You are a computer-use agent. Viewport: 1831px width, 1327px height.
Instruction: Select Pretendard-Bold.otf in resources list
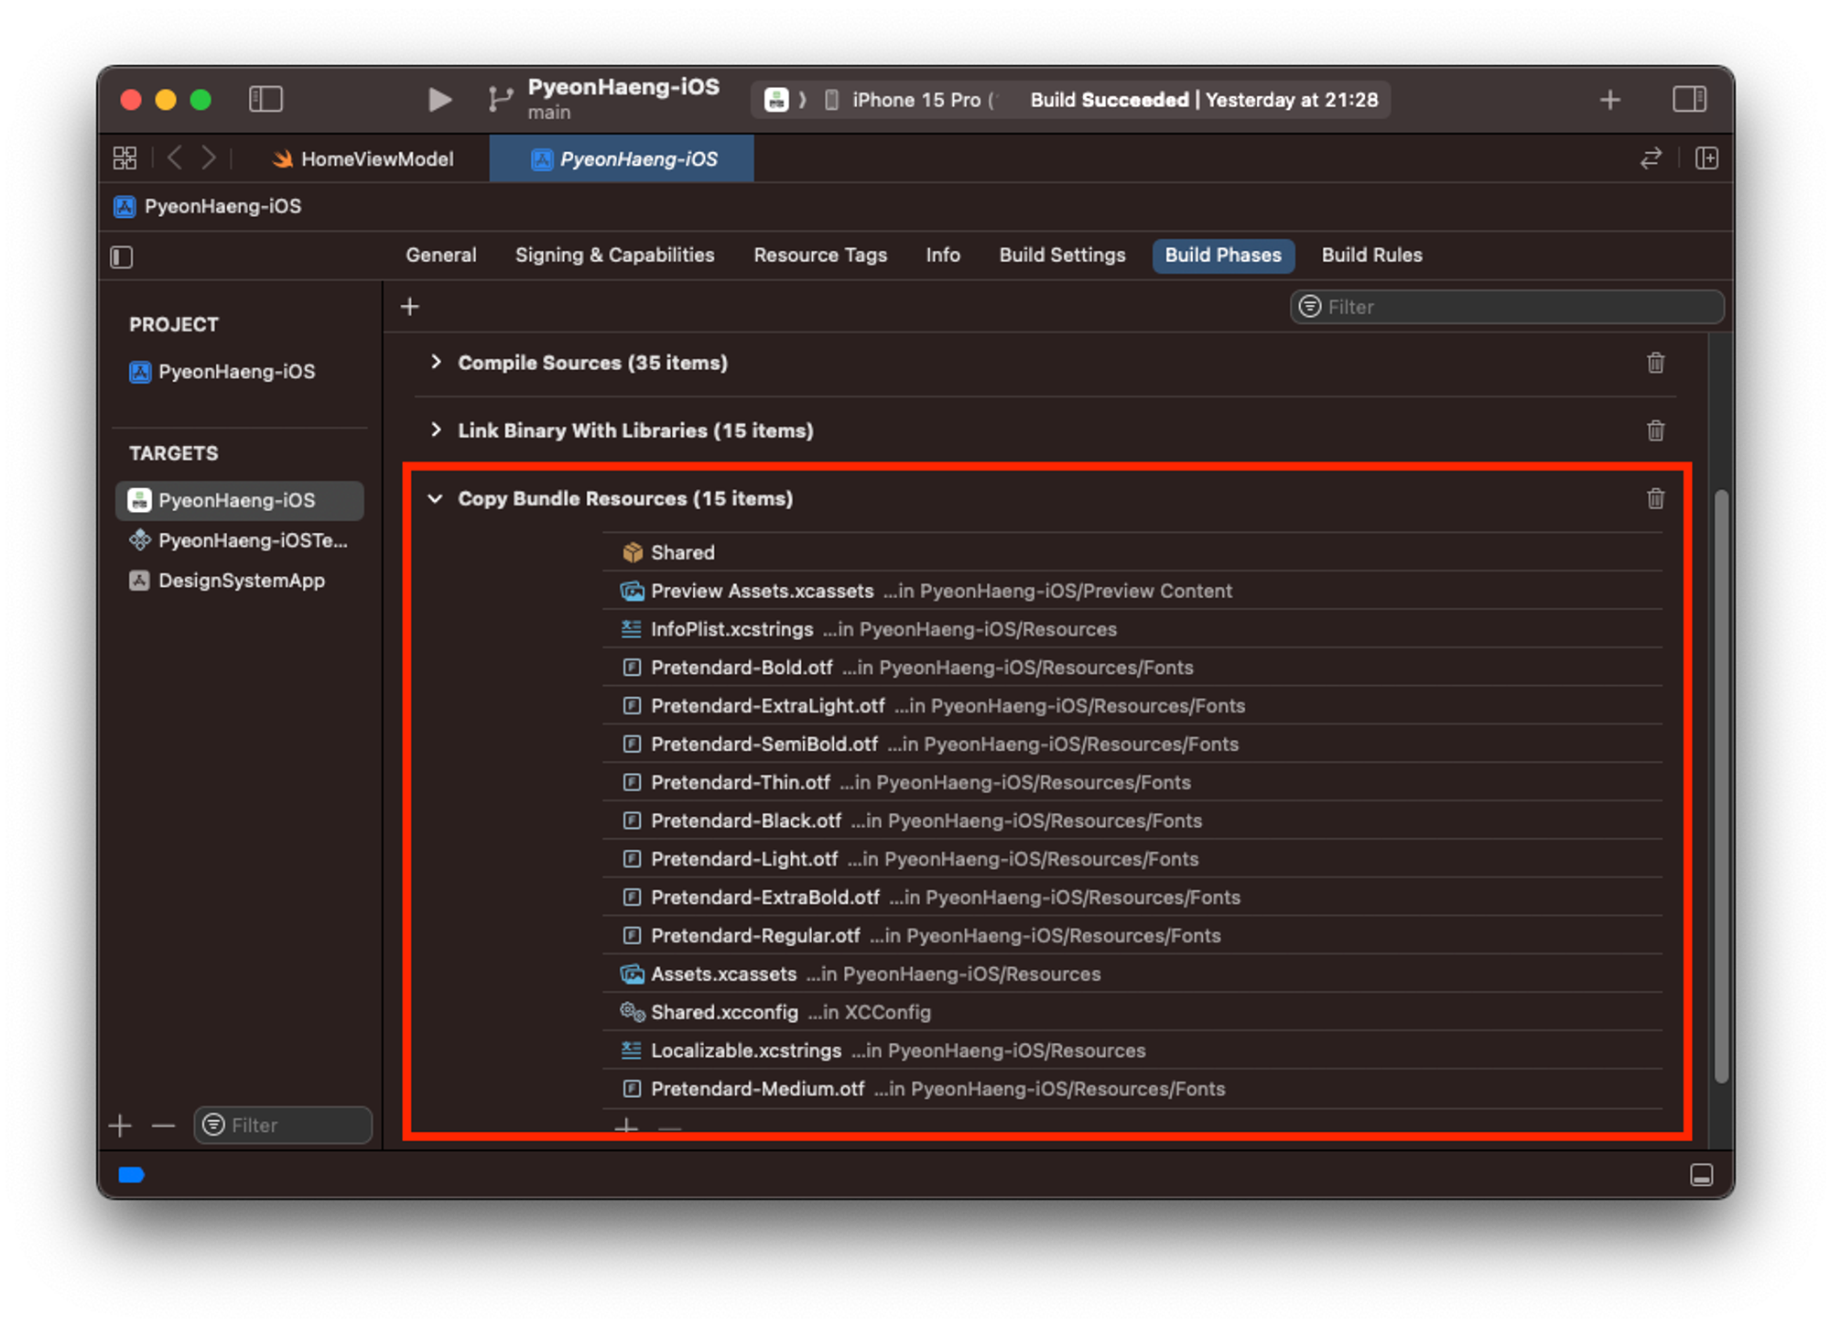(741, 668)
